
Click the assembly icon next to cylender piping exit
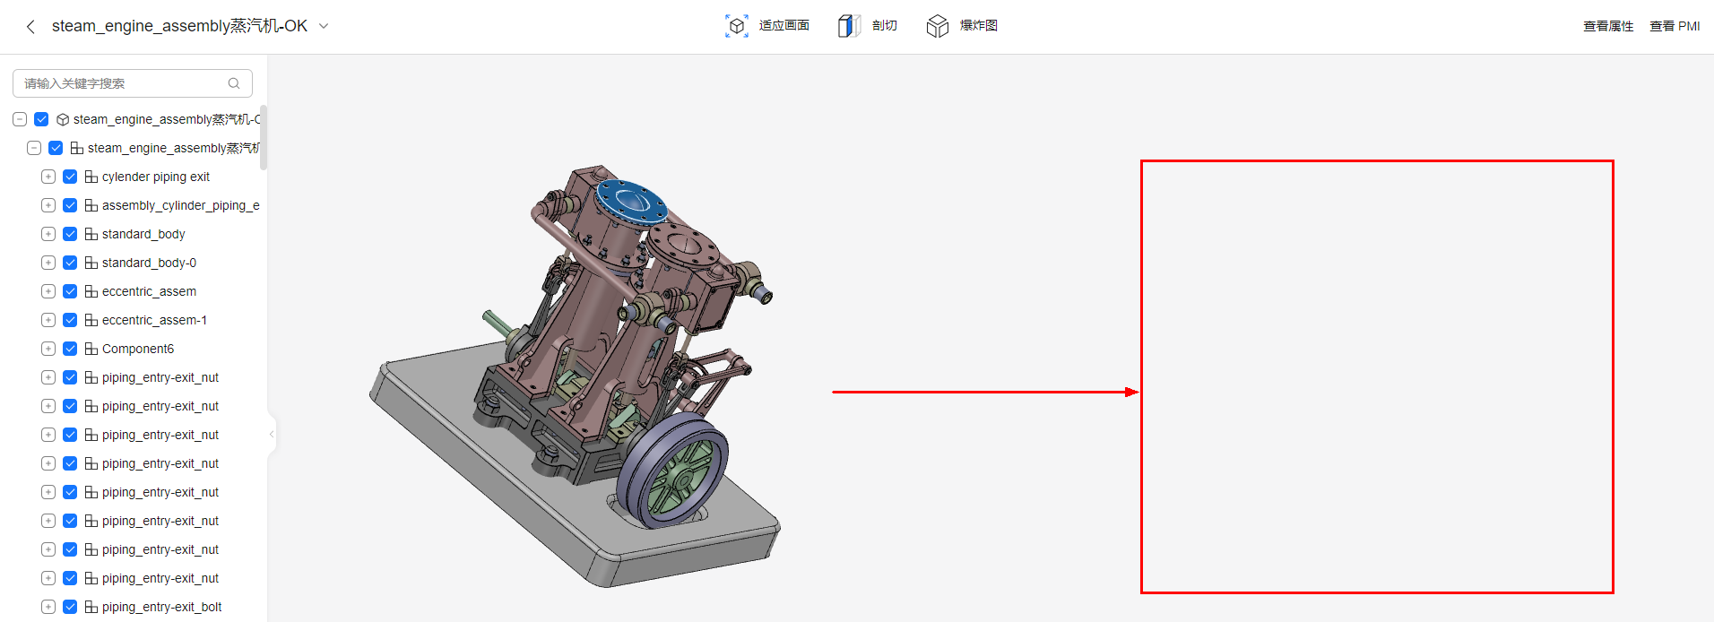(x=91, y=177)
